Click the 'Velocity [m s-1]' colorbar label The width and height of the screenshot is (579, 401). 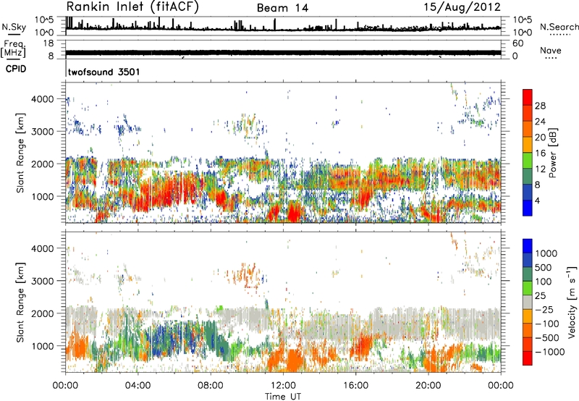[572, 303]
